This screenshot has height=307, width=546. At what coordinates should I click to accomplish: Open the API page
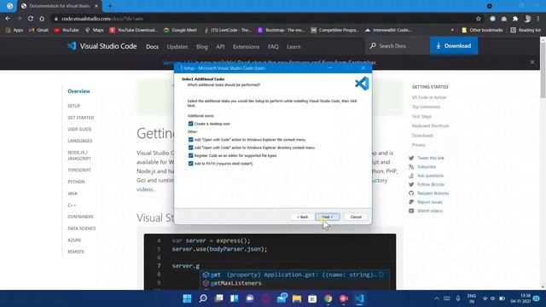pyautogui.click(x=220, y=47)
